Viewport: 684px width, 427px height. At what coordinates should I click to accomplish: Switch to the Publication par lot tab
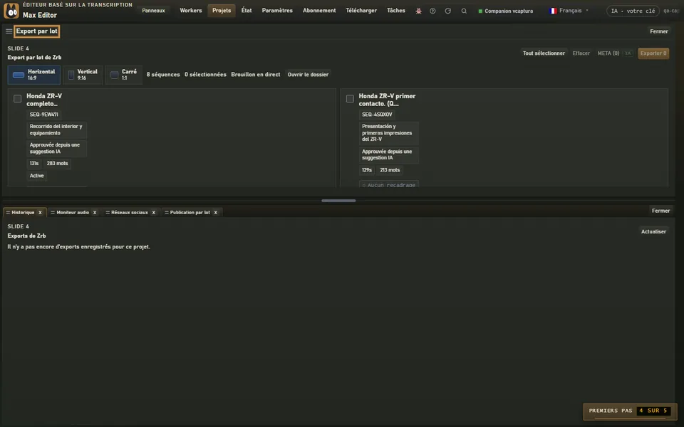[x=190, y=213]
